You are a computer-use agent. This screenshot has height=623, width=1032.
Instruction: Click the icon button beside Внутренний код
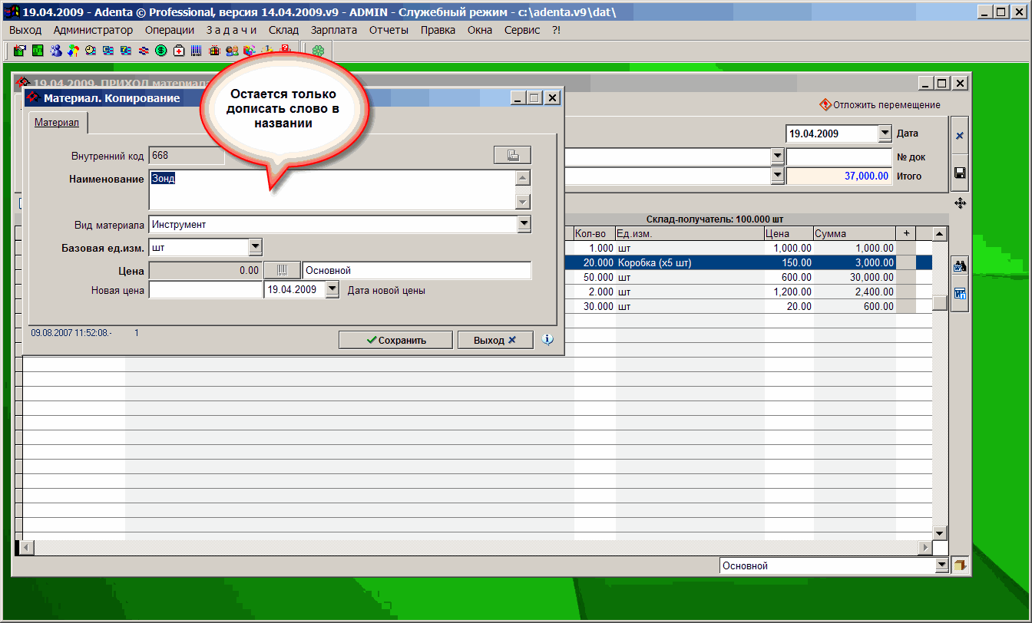click(512, 155)
